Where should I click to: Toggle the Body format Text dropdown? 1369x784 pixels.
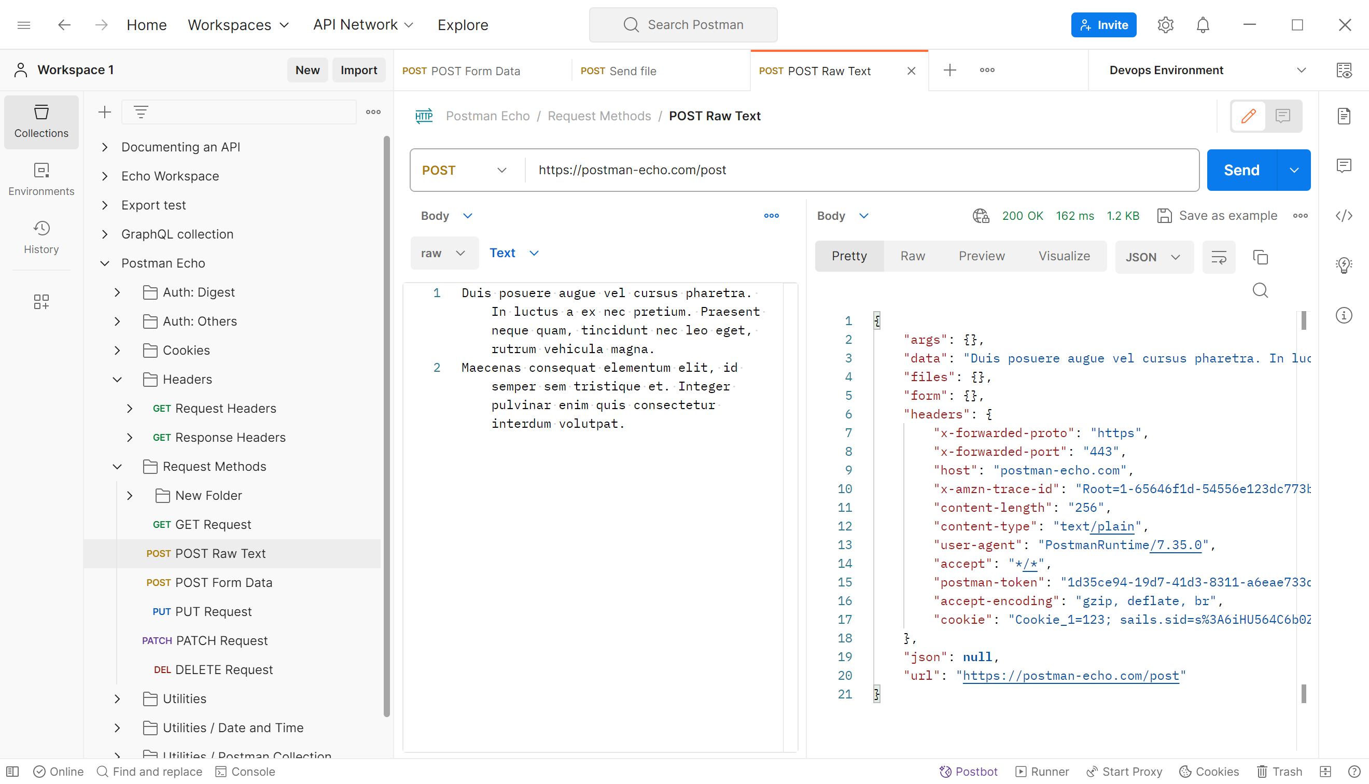point(514,253)
